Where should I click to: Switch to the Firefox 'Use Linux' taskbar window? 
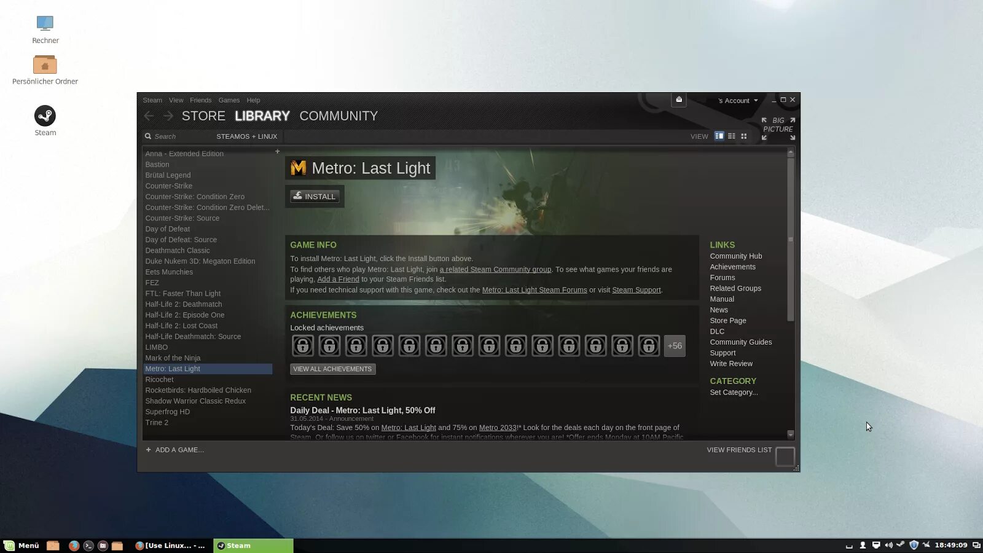pyautogui.click(x=170, y=546)
